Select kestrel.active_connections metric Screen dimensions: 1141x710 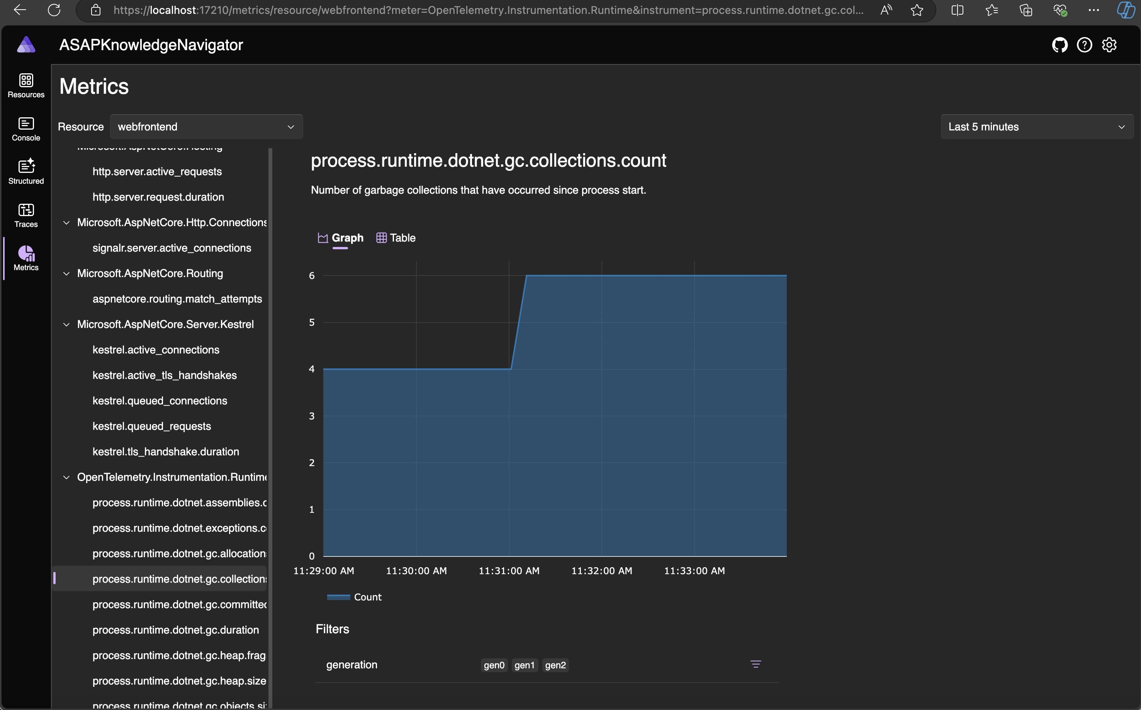[156, 350]
